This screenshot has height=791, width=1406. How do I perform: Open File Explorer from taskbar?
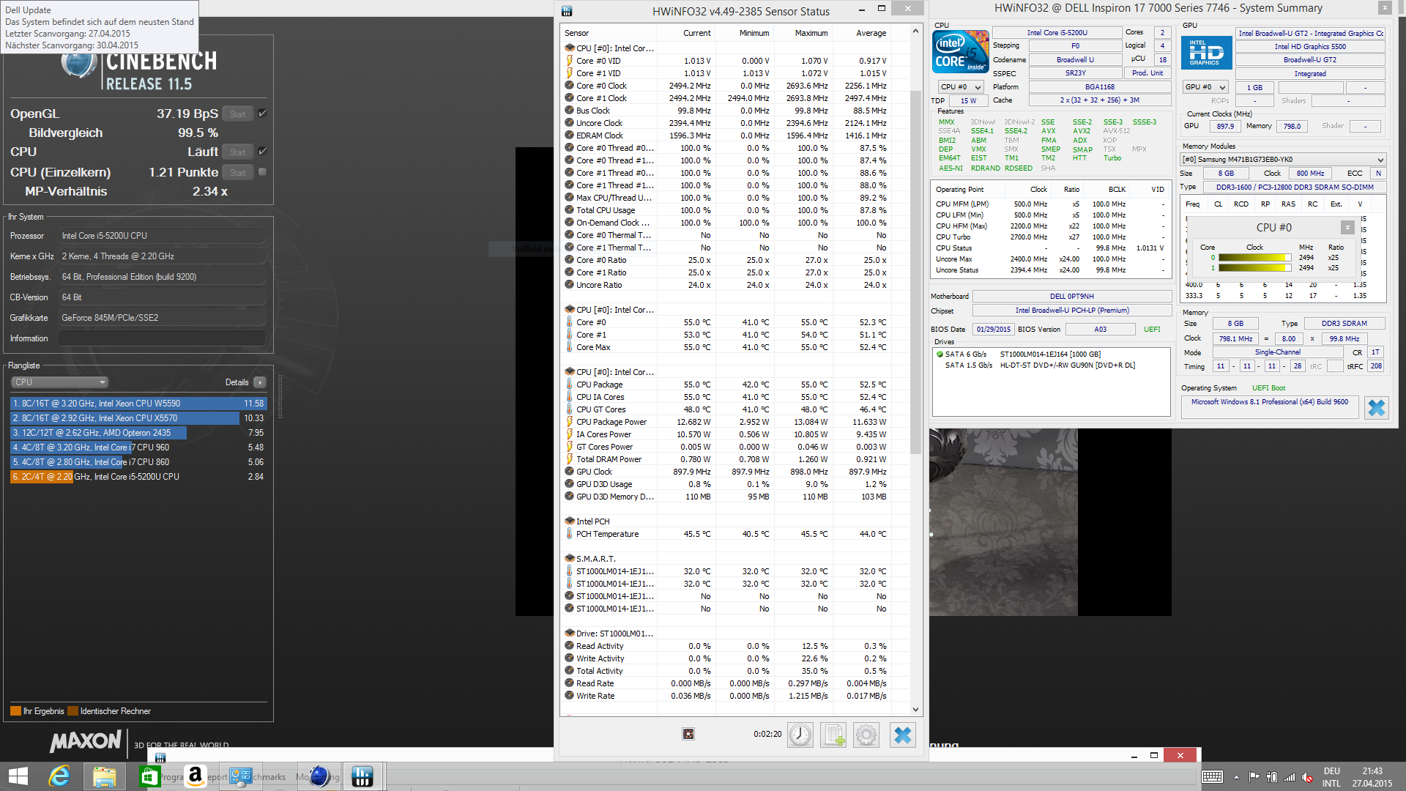[x=104, y=776]
